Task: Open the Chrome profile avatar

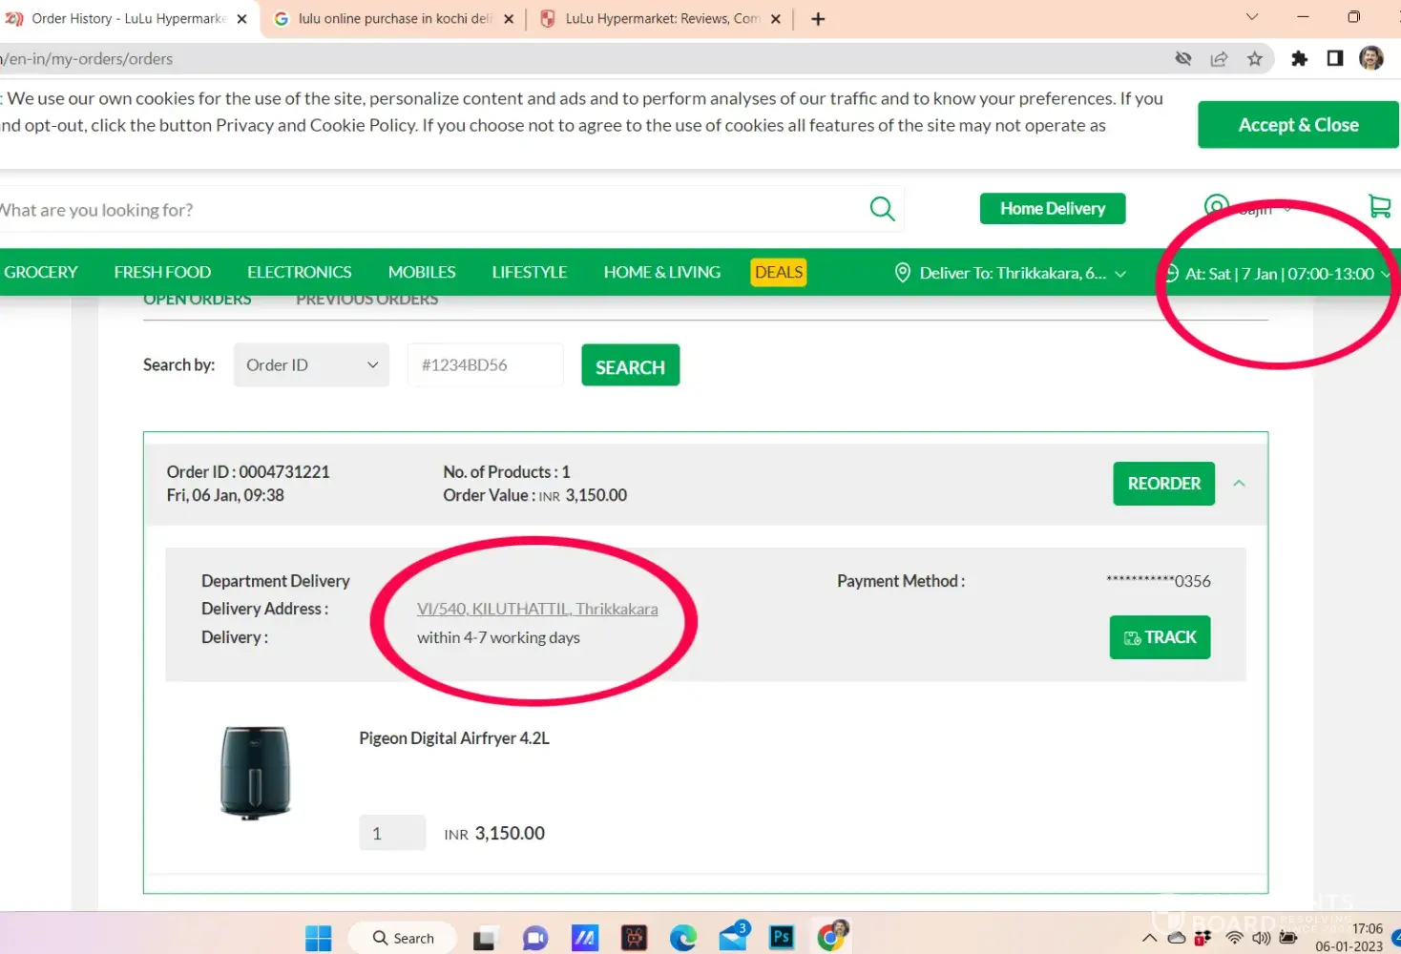Action: click(1371, 59)
